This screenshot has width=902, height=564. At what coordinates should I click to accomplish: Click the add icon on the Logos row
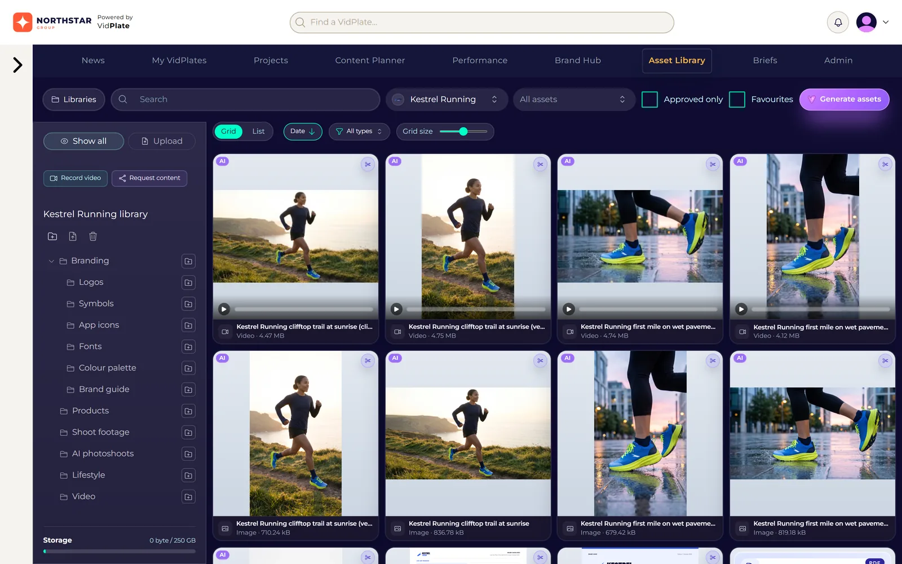[188, 283]
